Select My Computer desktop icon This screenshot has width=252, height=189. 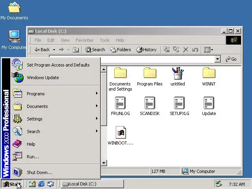14,40
